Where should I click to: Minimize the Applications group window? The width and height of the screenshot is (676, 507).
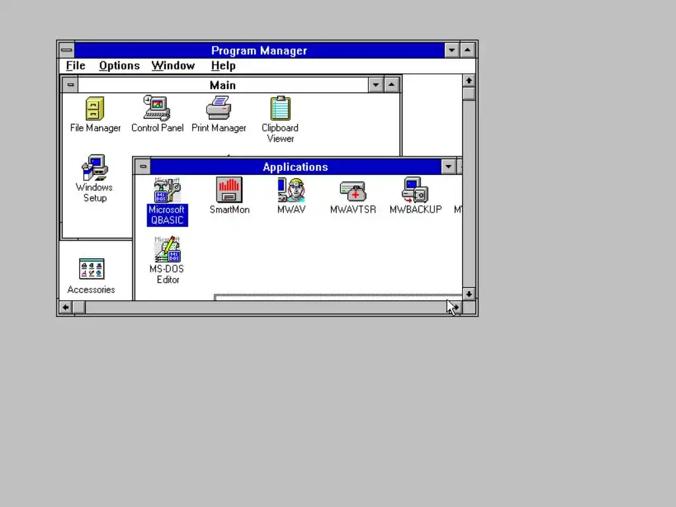coord(448,166)
